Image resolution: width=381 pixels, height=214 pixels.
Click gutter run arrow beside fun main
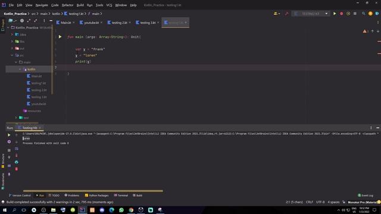[x=60, y=37]
